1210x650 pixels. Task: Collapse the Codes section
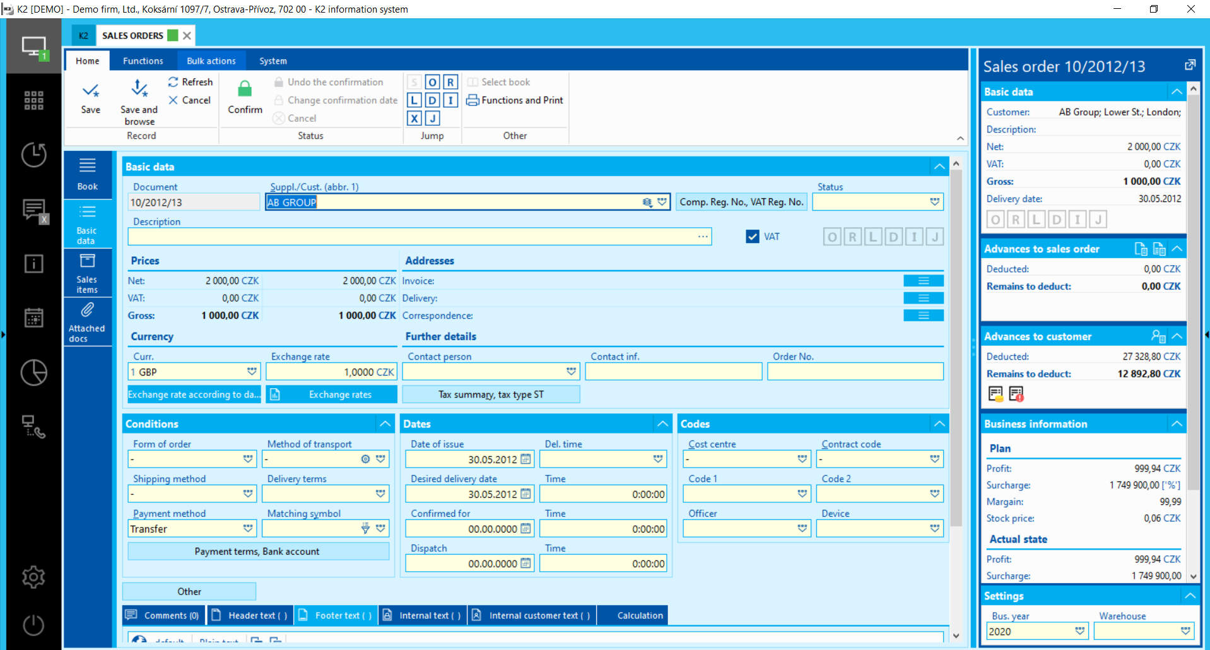click(x=939, y=424)
